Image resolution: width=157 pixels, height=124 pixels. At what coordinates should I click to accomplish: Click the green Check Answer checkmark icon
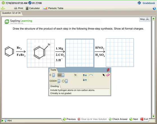point(110,119)
